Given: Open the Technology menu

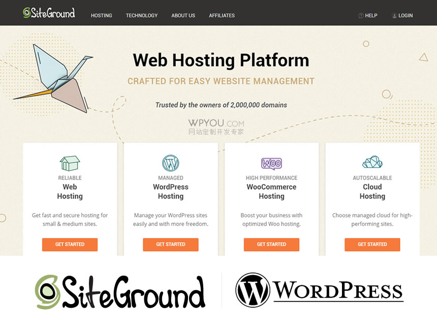Looking at the screenshot, I should click(142, 16).
